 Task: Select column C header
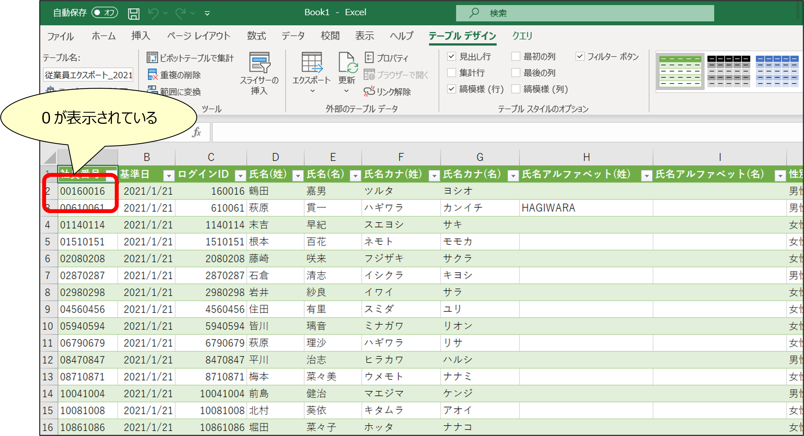tap(211, 157)
